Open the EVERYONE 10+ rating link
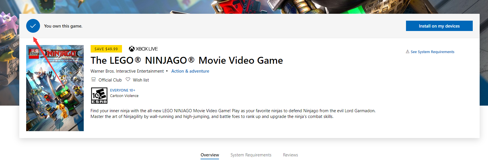This screenshot has height=161, width=488. [123, 90]
